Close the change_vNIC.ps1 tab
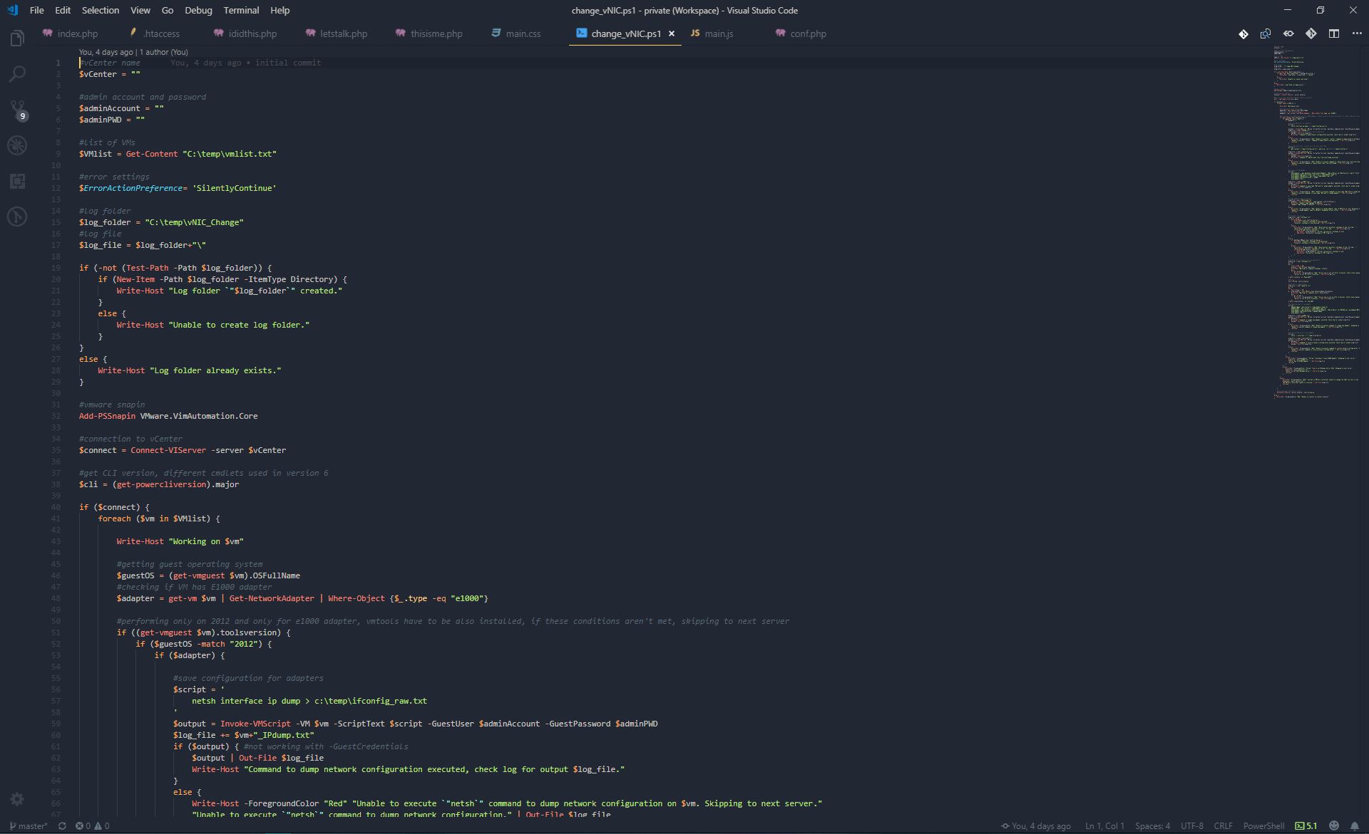Screen dimensions: 1369x834 click(x=672, y=33)
